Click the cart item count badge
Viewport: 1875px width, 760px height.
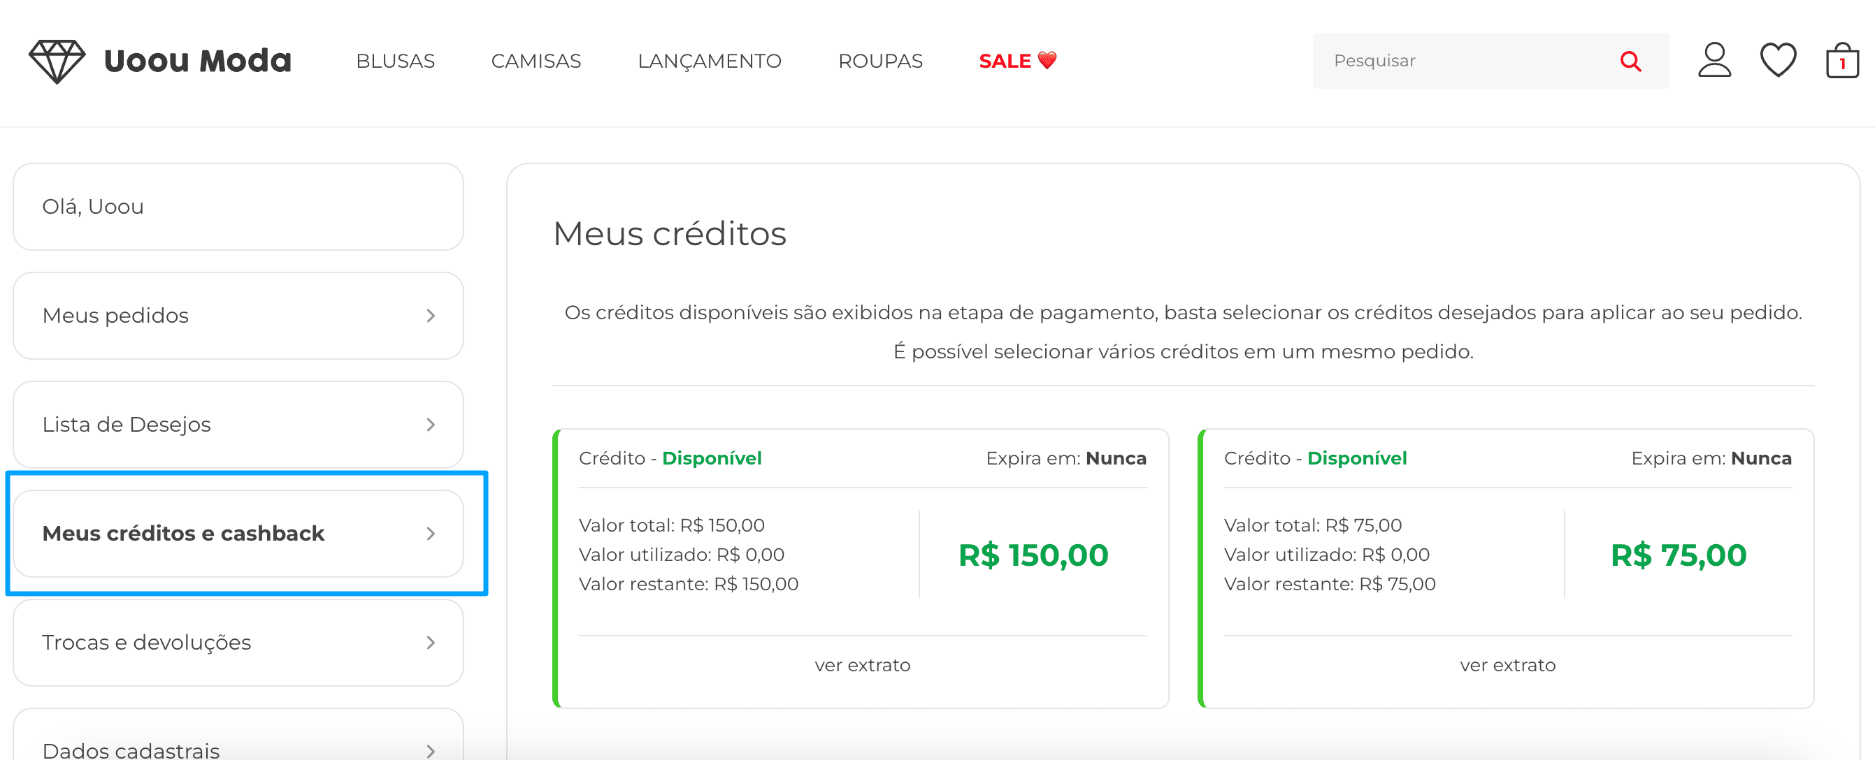1843,66
